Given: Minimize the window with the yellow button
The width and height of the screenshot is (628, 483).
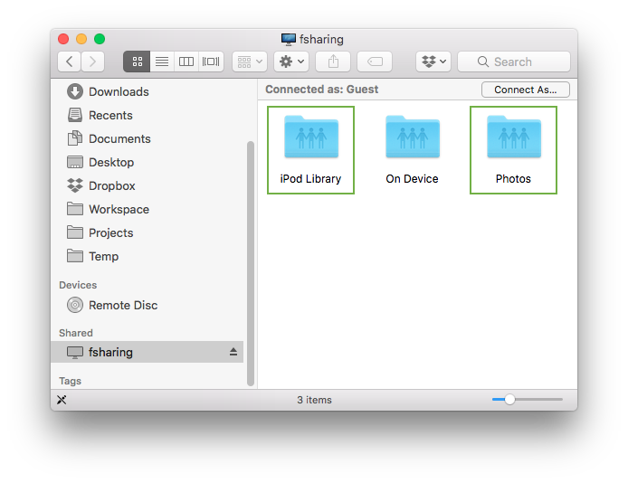Looking at the screenshot, I should (x=81, y=39).
